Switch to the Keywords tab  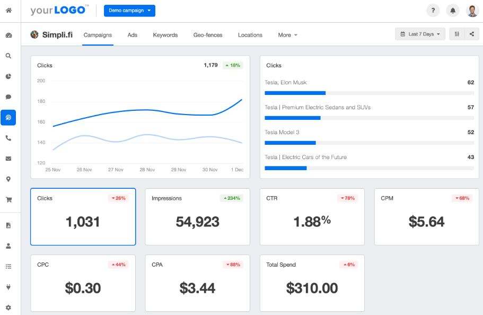[x=165, y=35]
